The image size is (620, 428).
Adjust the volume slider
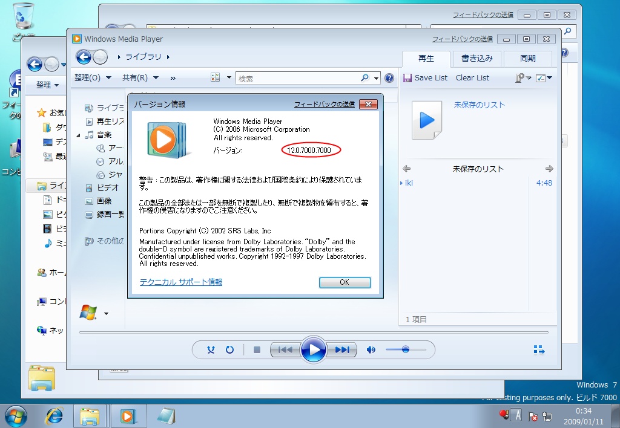(406, 349)
